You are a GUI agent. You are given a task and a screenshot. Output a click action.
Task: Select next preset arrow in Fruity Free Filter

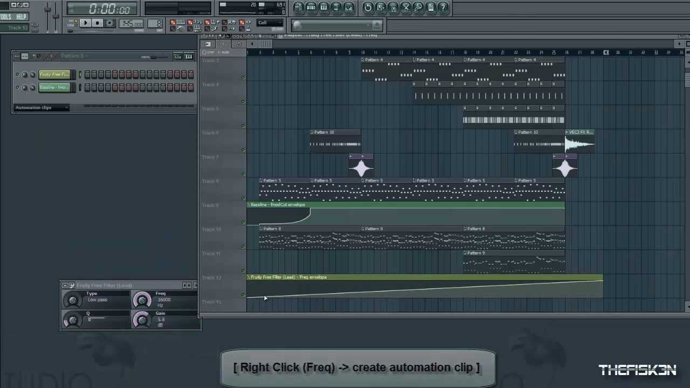tap(190, 286)
